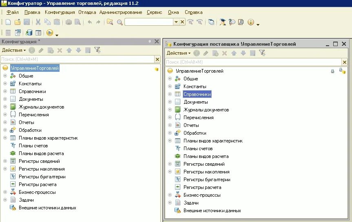Image resolution: width=352 pixels, height=222 pixels.
Task: Clear search in Конфигурация panel
Action: (x=157, y=59)
